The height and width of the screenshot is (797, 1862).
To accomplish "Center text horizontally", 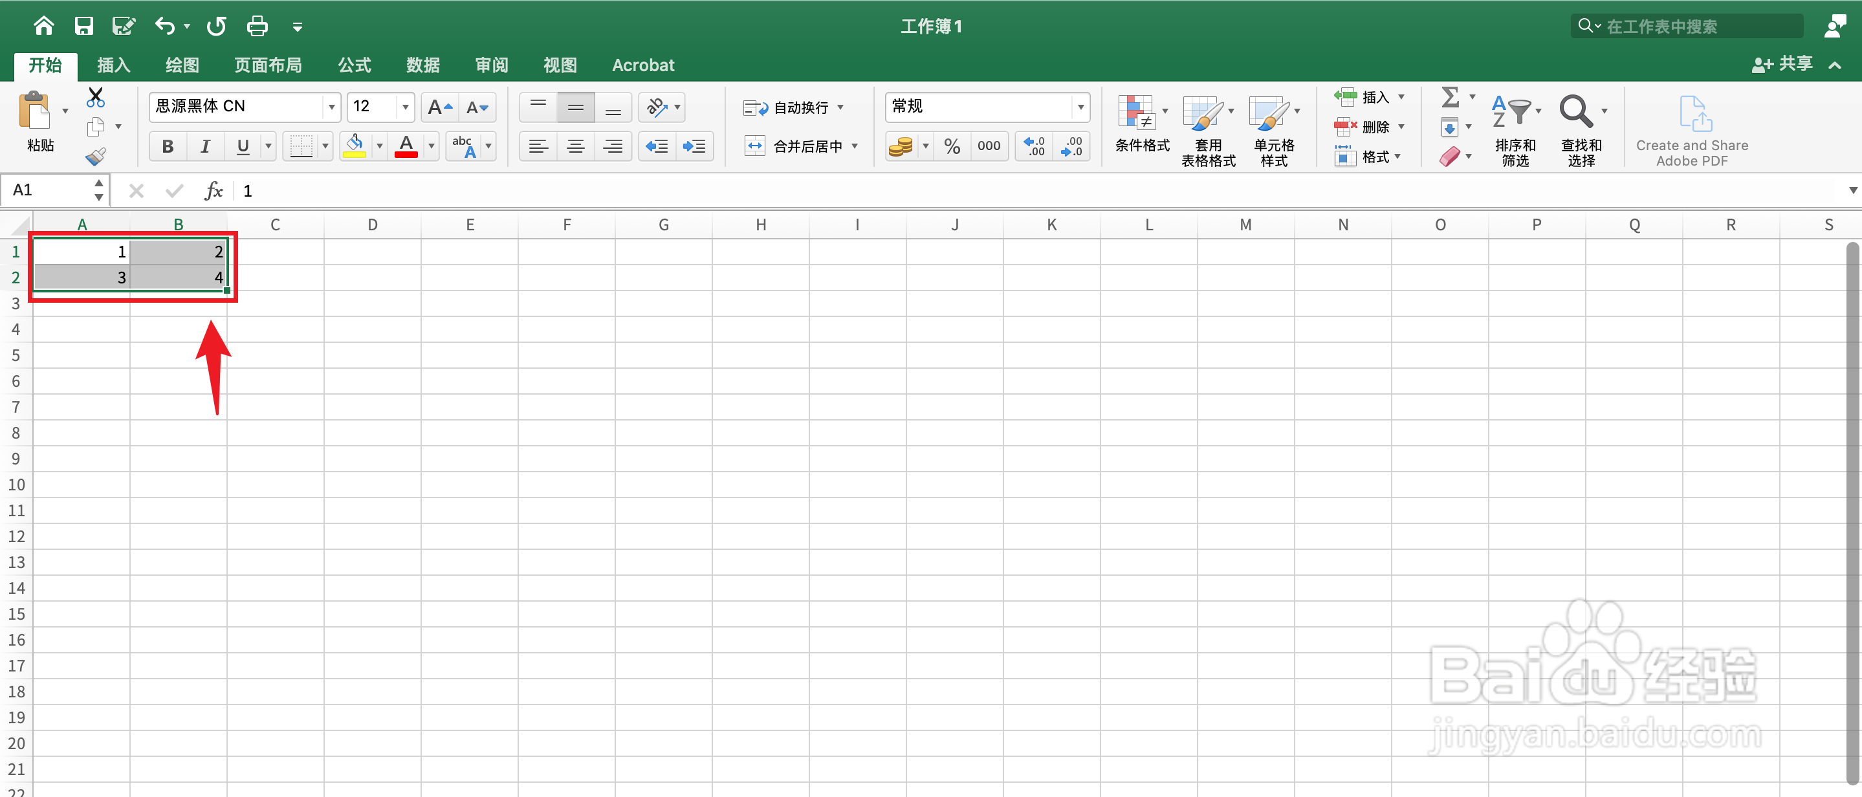I will (576, 147).
